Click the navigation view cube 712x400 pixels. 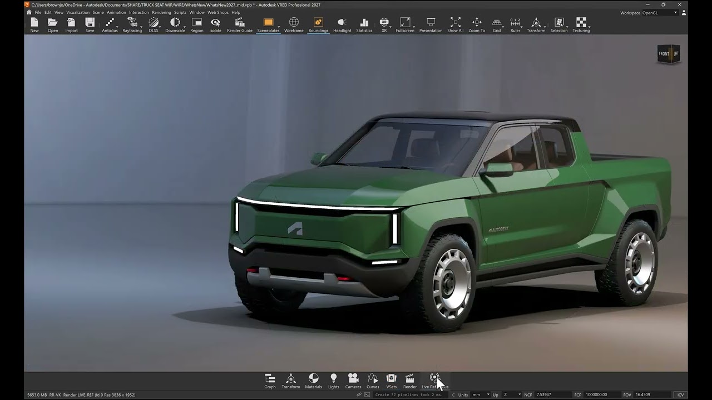[669, 54]
